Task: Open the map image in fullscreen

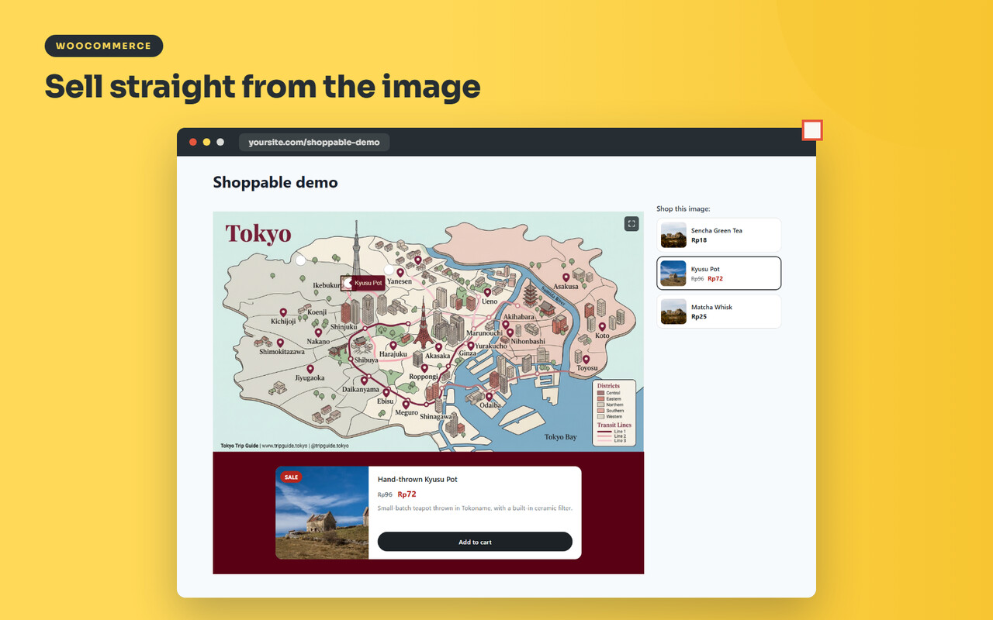Action: (631, 224)
